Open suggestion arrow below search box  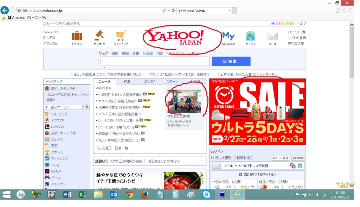pos(104,67)
